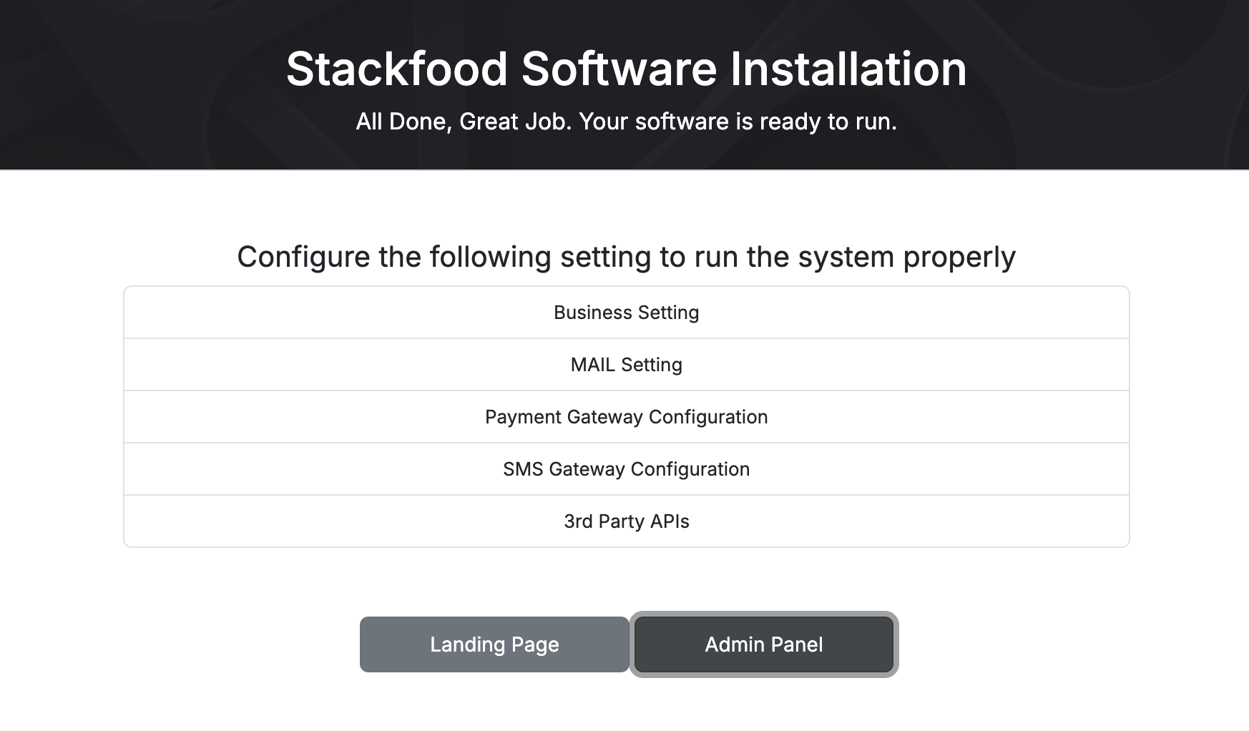Viewport: 1249px width, 731px height.
Task: Click the Stackfood Software Installation title
Action: click(x=627, y=69)
